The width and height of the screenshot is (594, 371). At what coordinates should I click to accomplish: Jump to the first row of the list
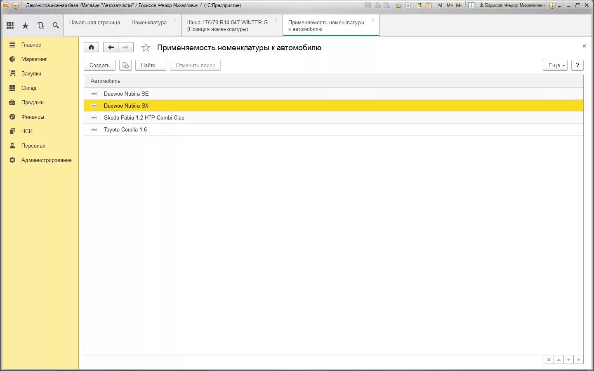tap(549, 360)
